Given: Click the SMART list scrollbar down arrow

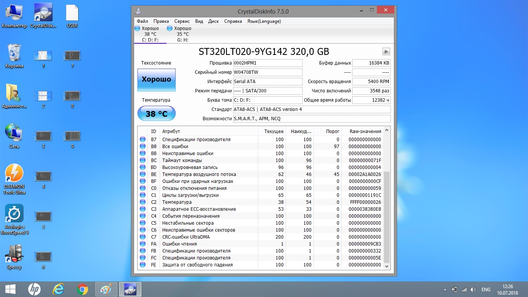Looking at the screenshot, I should [x=387, y=266].
